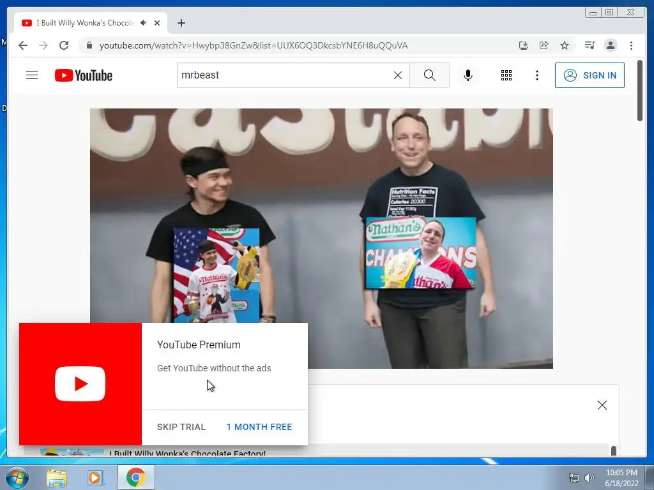
Task: Open the system tray network icon
Action: (x=574, y=478)
